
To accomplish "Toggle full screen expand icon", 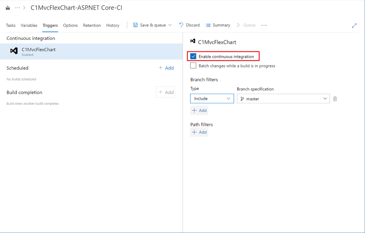I will [x=354, y=26].
